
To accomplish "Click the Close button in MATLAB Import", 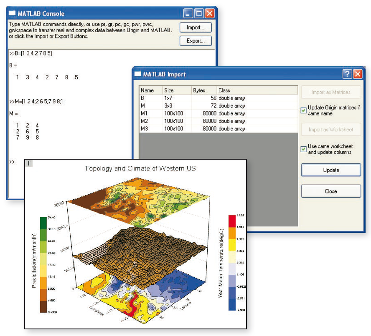I will tap(331, 191).
